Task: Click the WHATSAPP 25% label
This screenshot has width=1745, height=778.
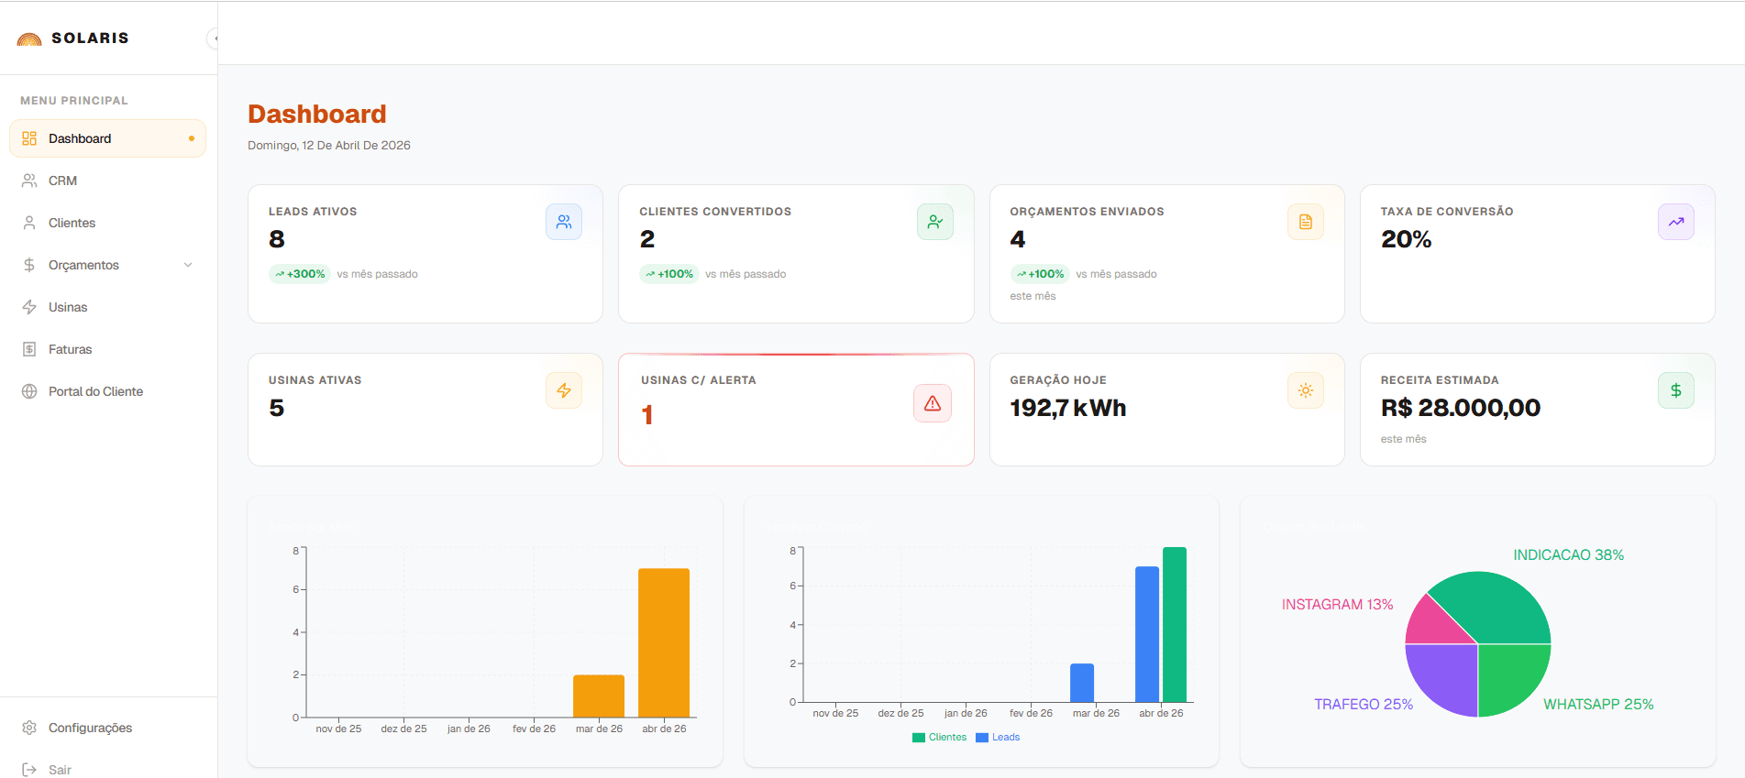Action: [1598, 705]
